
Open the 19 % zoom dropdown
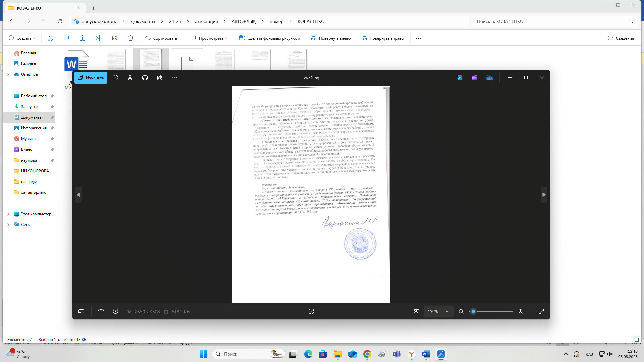click(438, 311)
